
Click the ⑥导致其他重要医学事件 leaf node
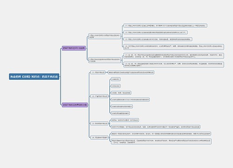tap(120, 113)
